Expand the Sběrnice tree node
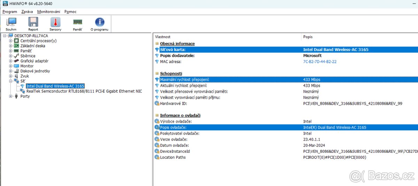The image size is (418, 186). coord(10,56)
